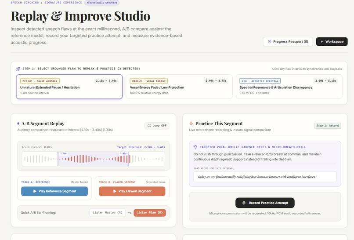
Task: Click the 2.10s start marker on waveform
Action: coord(63,153)
